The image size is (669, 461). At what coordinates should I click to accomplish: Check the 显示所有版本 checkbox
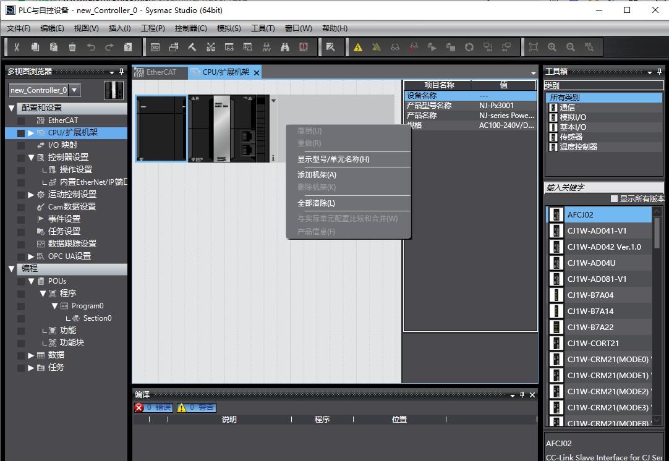[614, 199]
